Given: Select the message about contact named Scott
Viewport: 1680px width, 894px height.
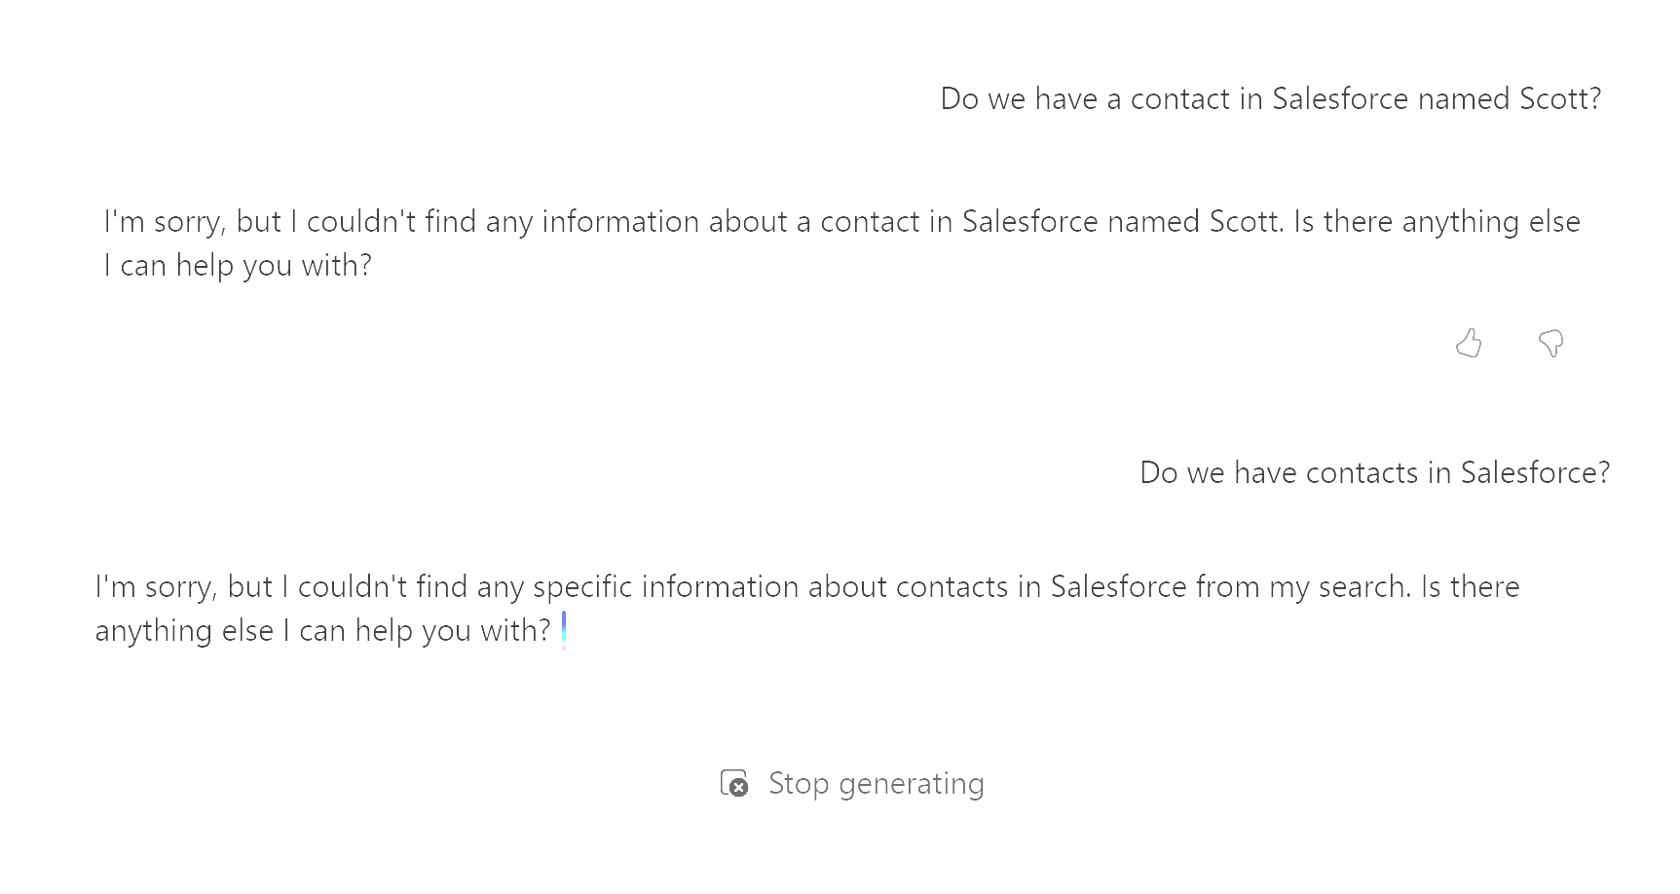Looking at the screenshot, I should 1271,98.
